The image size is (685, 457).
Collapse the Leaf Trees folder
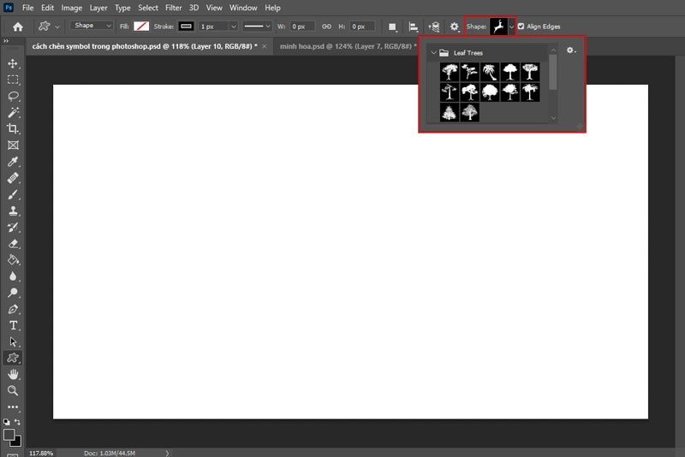tap(434, 52)
